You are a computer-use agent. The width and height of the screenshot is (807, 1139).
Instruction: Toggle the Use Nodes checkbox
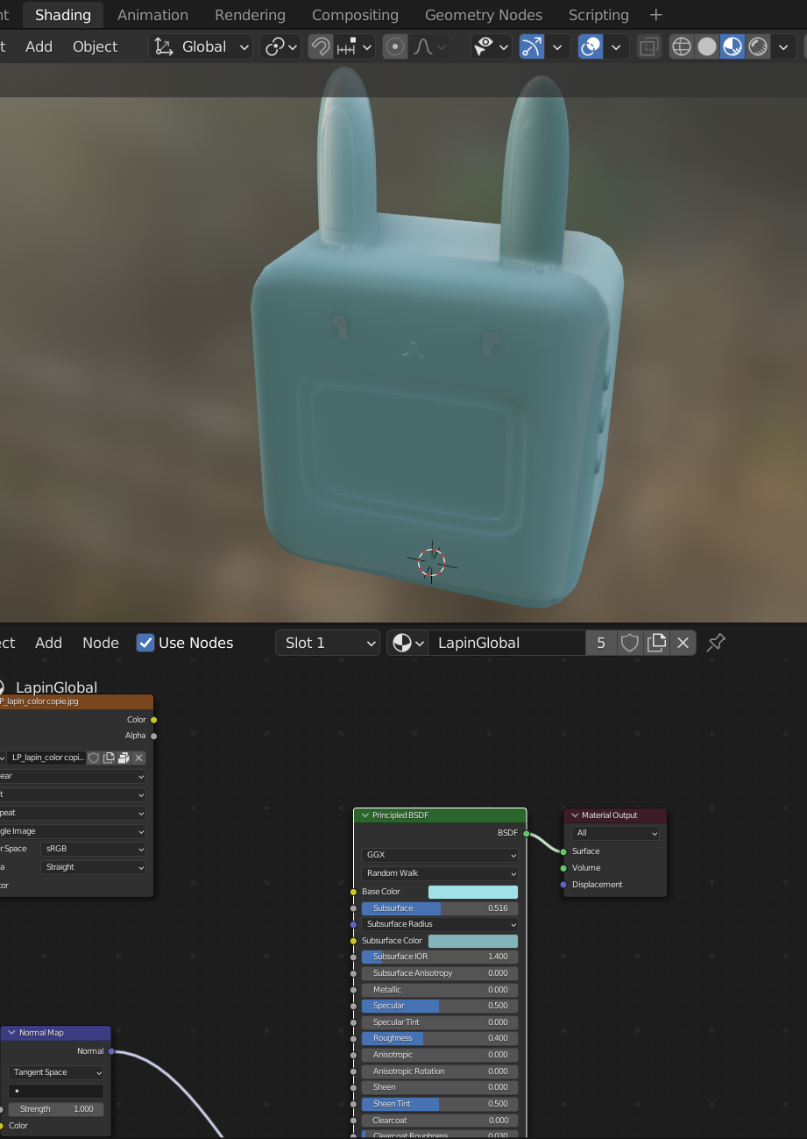pyautogui.click(x=145, y=643)
